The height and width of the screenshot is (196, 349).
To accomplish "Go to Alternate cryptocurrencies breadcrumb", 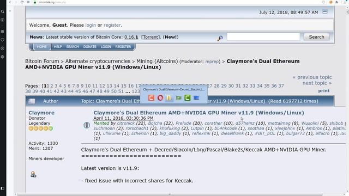I will pos(98,61).
